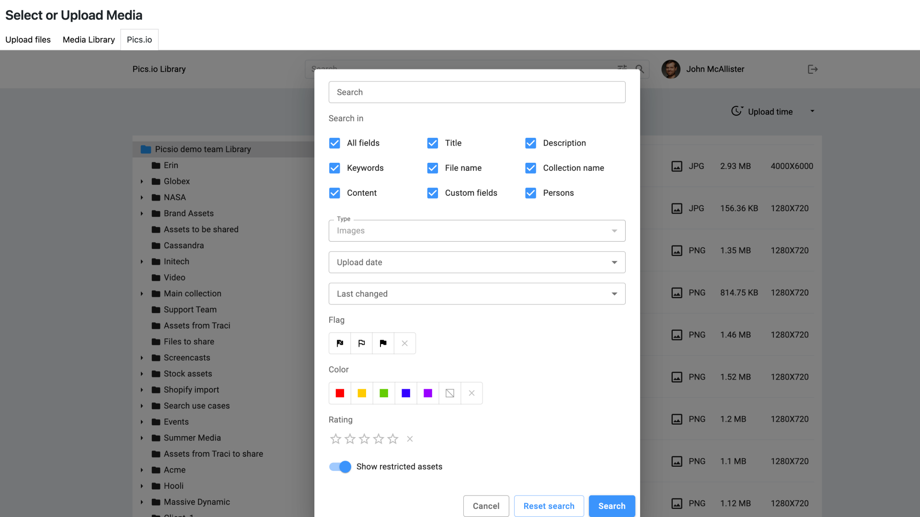Image resolution: width=920 pixels, height=517 pixels.
Task: Click the Upload time clock sort icon
Action: tap(737, 111)
